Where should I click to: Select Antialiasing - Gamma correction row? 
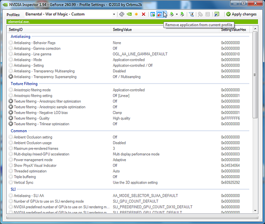click(128, 48)
